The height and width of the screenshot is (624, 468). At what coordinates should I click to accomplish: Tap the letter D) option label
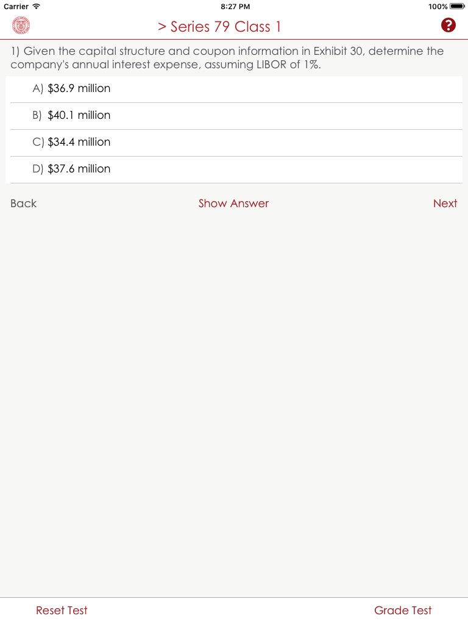38,169
